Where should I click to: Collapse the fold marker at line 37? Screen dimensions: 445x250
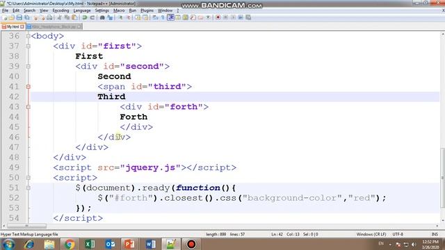[x=28, y=46]
